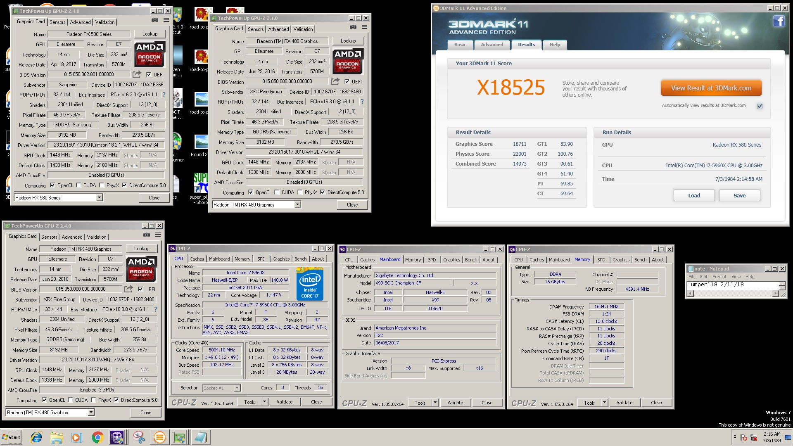Toggle UEFI checkbox in RX 580 GPU-Z window

click(x=149, y=74)
